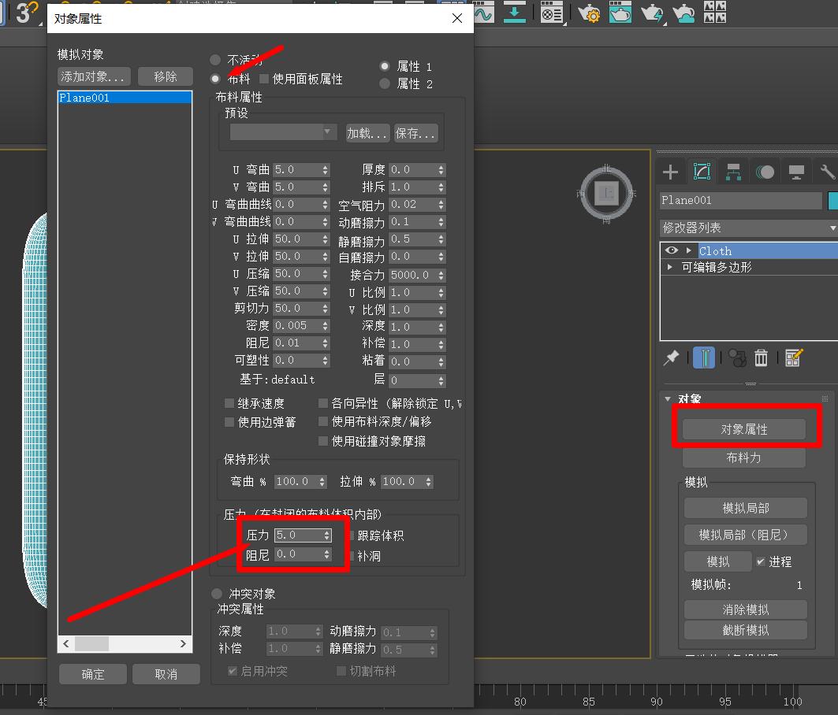This screenshot has height=715, width=838.
Task: Click Make Unique icon in modifier stack
Action: 737,357
